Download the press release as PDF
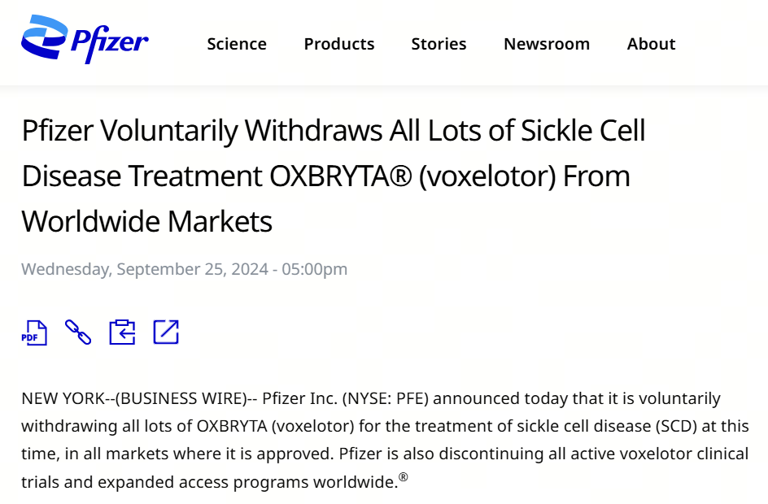This screenshot has width=768, height=504. (x=34, y=332)
